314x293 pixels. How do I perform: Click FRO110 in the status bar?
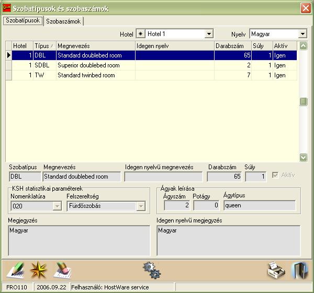pyautogui.click(x=17, y=287)
